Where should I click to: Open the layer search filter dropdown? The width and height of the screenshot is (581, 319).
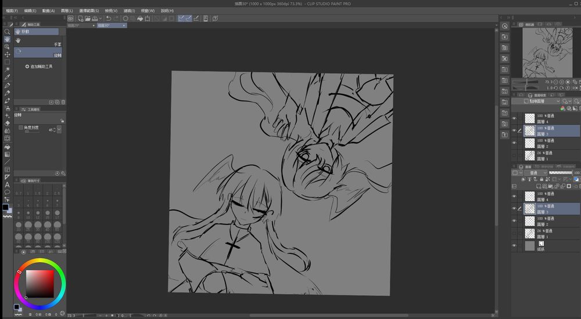point(541,101)
